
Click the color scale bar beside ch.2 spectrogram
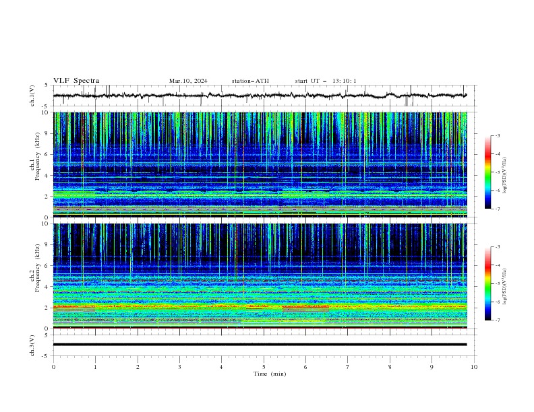pos(488,283)
